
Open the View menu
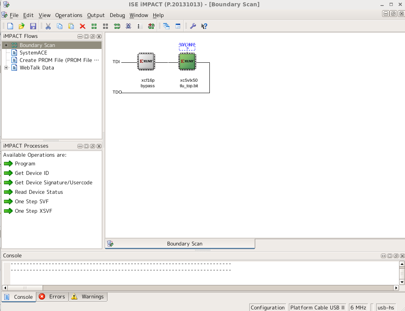click(x=44, y=15)
